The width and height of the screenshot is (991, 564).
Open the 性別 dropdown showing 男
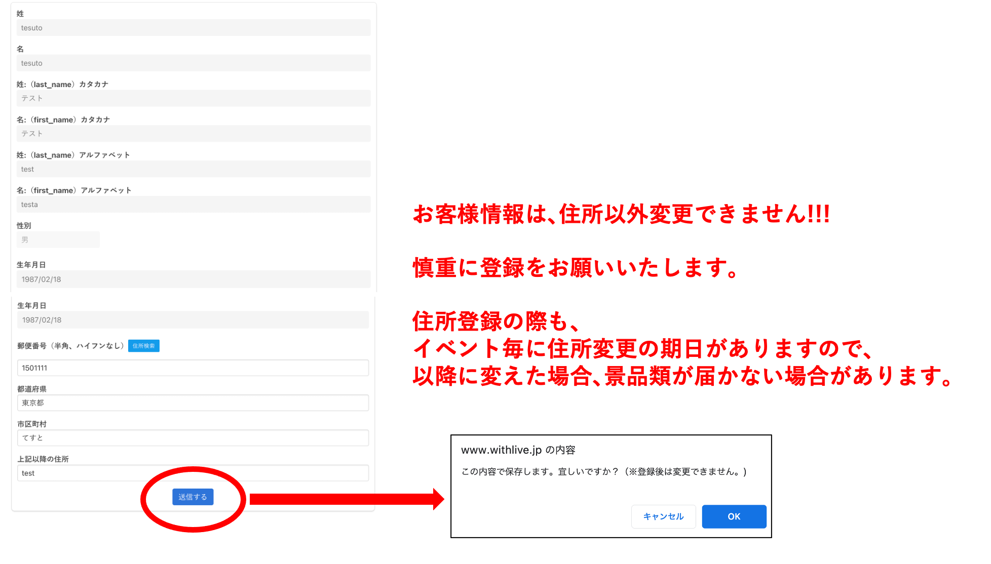click(58, 239)
